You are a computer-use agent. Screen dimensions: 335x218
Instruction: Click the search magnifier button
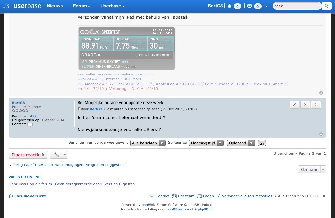click(x=326, y=6)
